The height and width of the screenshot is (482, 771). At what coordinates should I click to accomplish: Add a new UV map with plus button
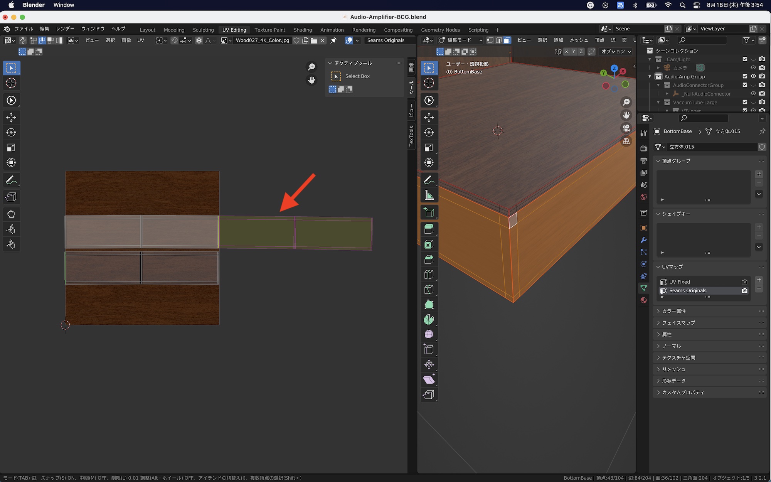[x=759, y=280]
